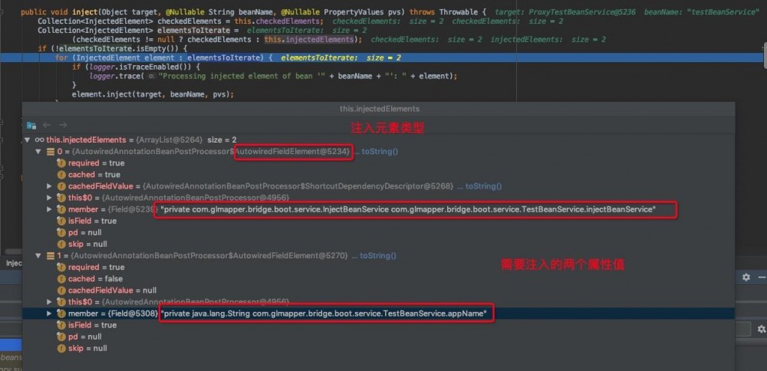Click the field icon of cachedFieldValue = null
Viewport: 767px width, 371px height.
pos(61,291)
